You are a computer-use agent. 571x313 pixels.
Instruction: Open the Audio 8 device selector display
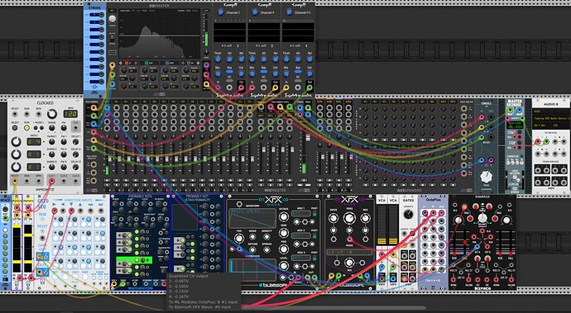coord(551,119)
